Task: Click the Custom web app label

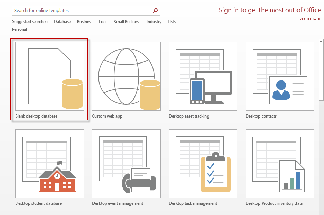Action: coord(107,116)
